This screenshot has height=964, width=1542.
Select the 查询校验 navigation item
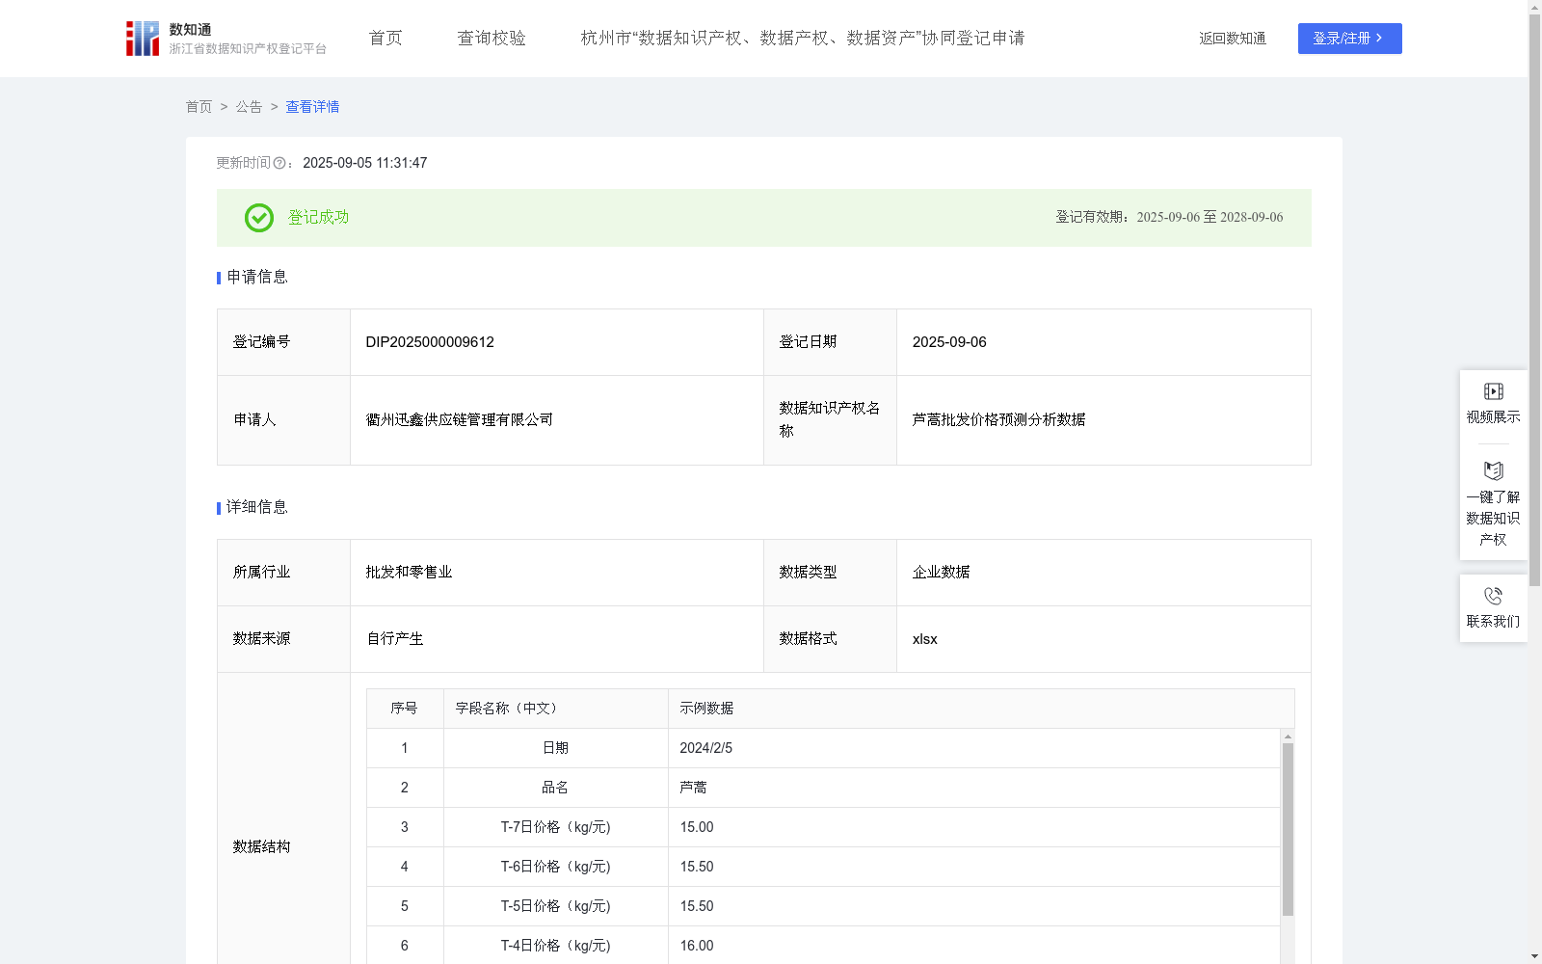(x=492, y=38)
